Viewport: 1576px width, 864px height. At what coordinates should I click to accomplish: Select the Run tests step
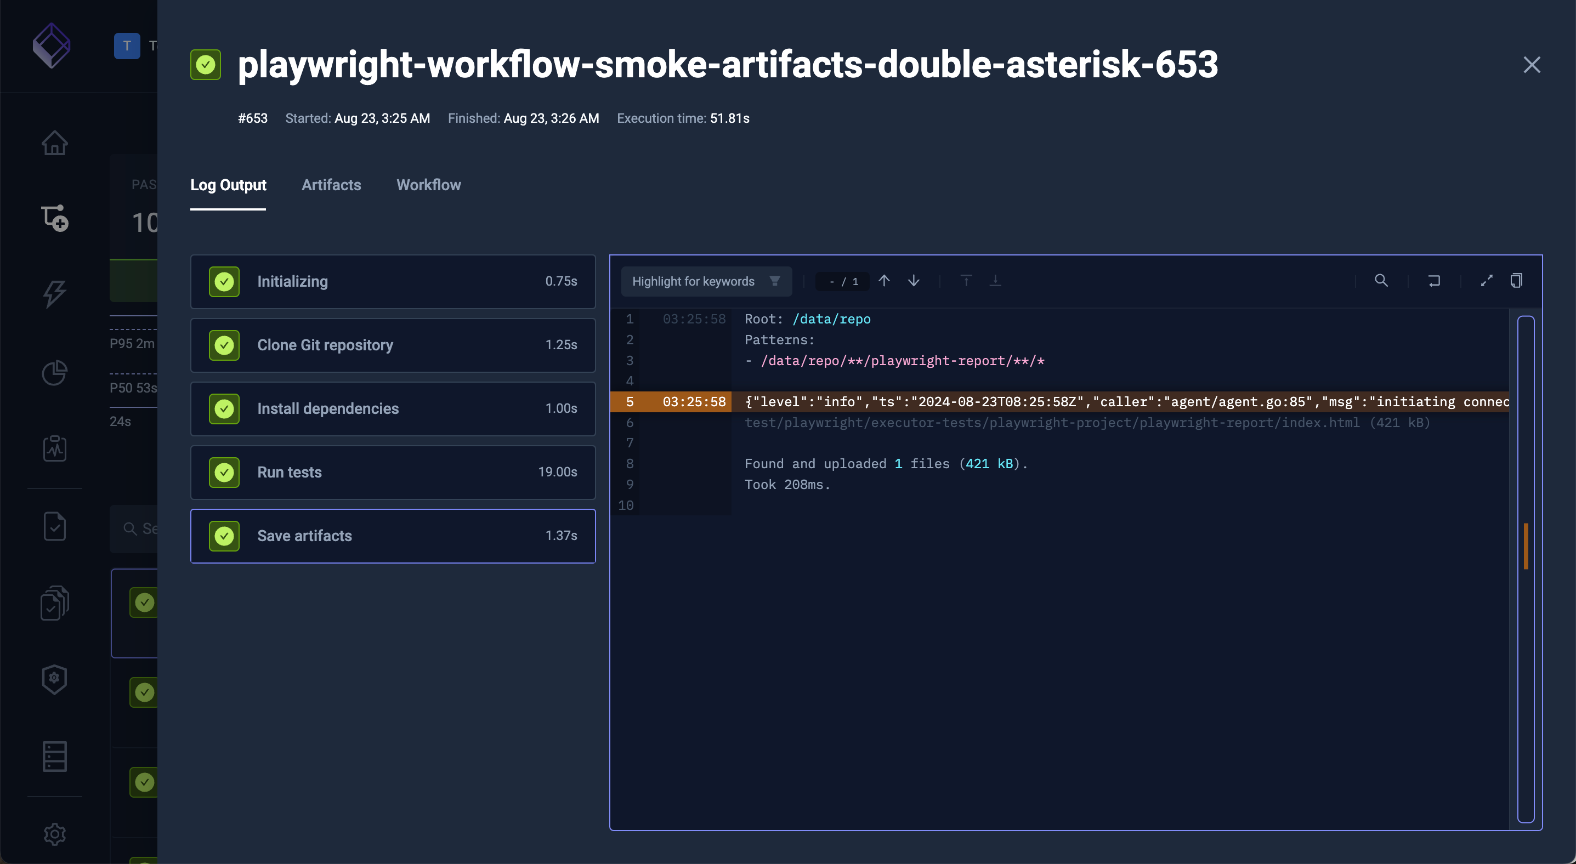coord(393,472)
